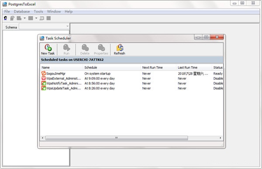Open the Tools menu
This screenshot has height=169, width=262.
pyautogui.click(x=38, y=11)
